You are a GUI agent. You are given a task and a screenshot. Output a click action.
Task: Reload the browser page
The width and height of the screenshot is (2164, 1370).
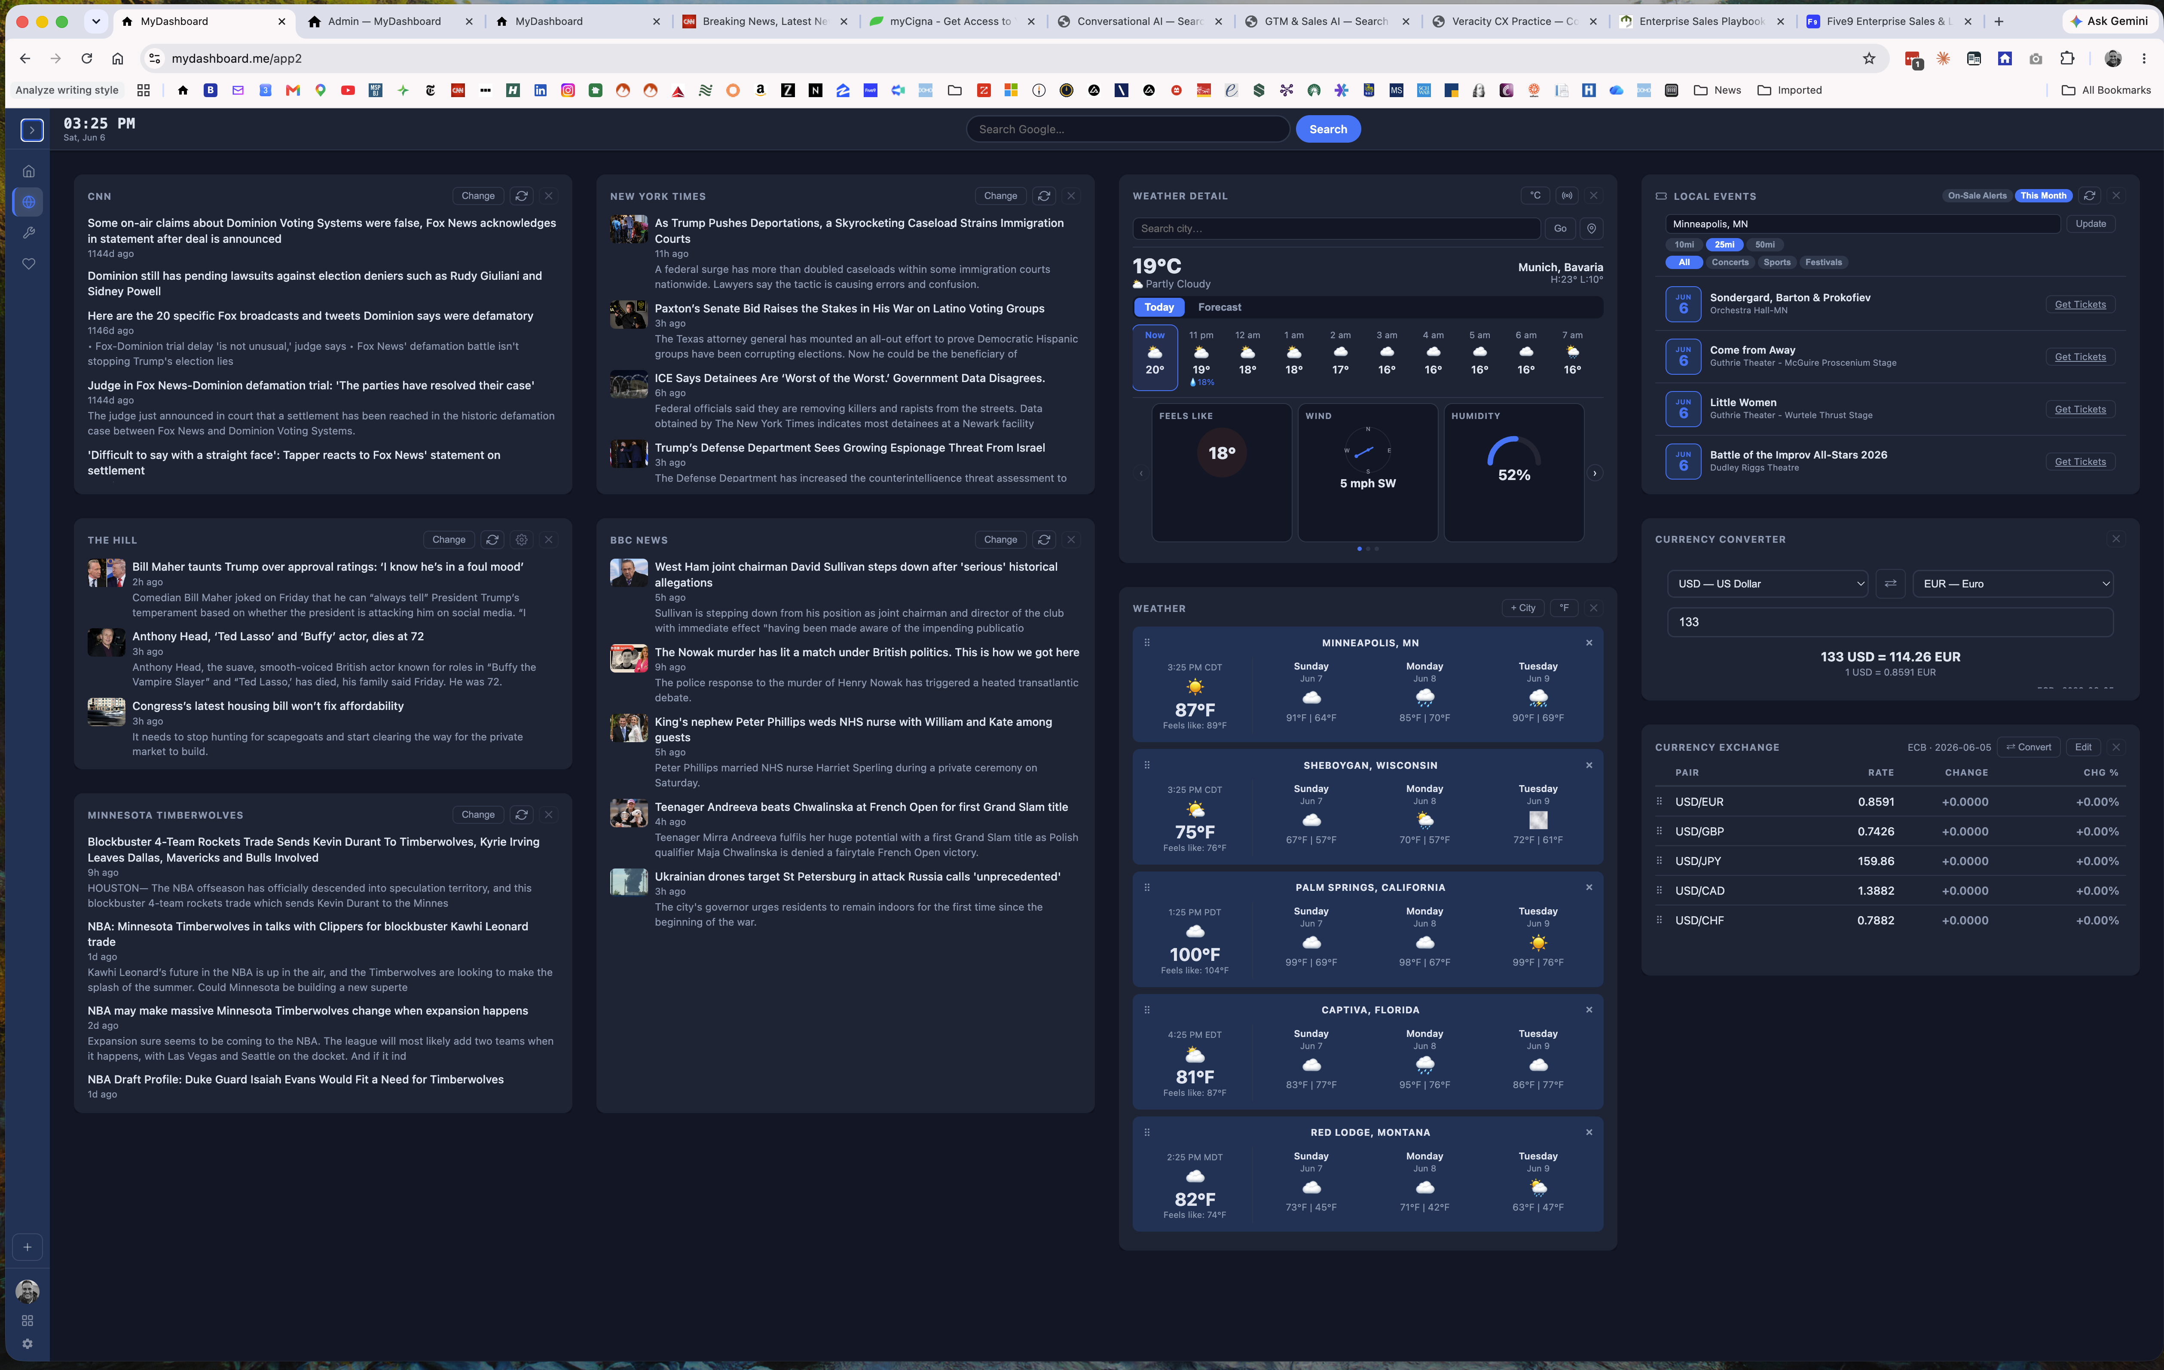86,58
